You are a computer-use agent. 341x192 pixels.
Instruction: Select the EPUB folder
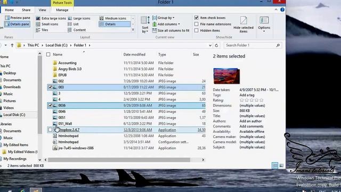tap(62, 75)
